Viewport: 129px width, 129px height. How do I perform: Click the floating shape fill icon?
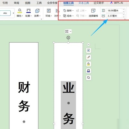pos(89,64)
